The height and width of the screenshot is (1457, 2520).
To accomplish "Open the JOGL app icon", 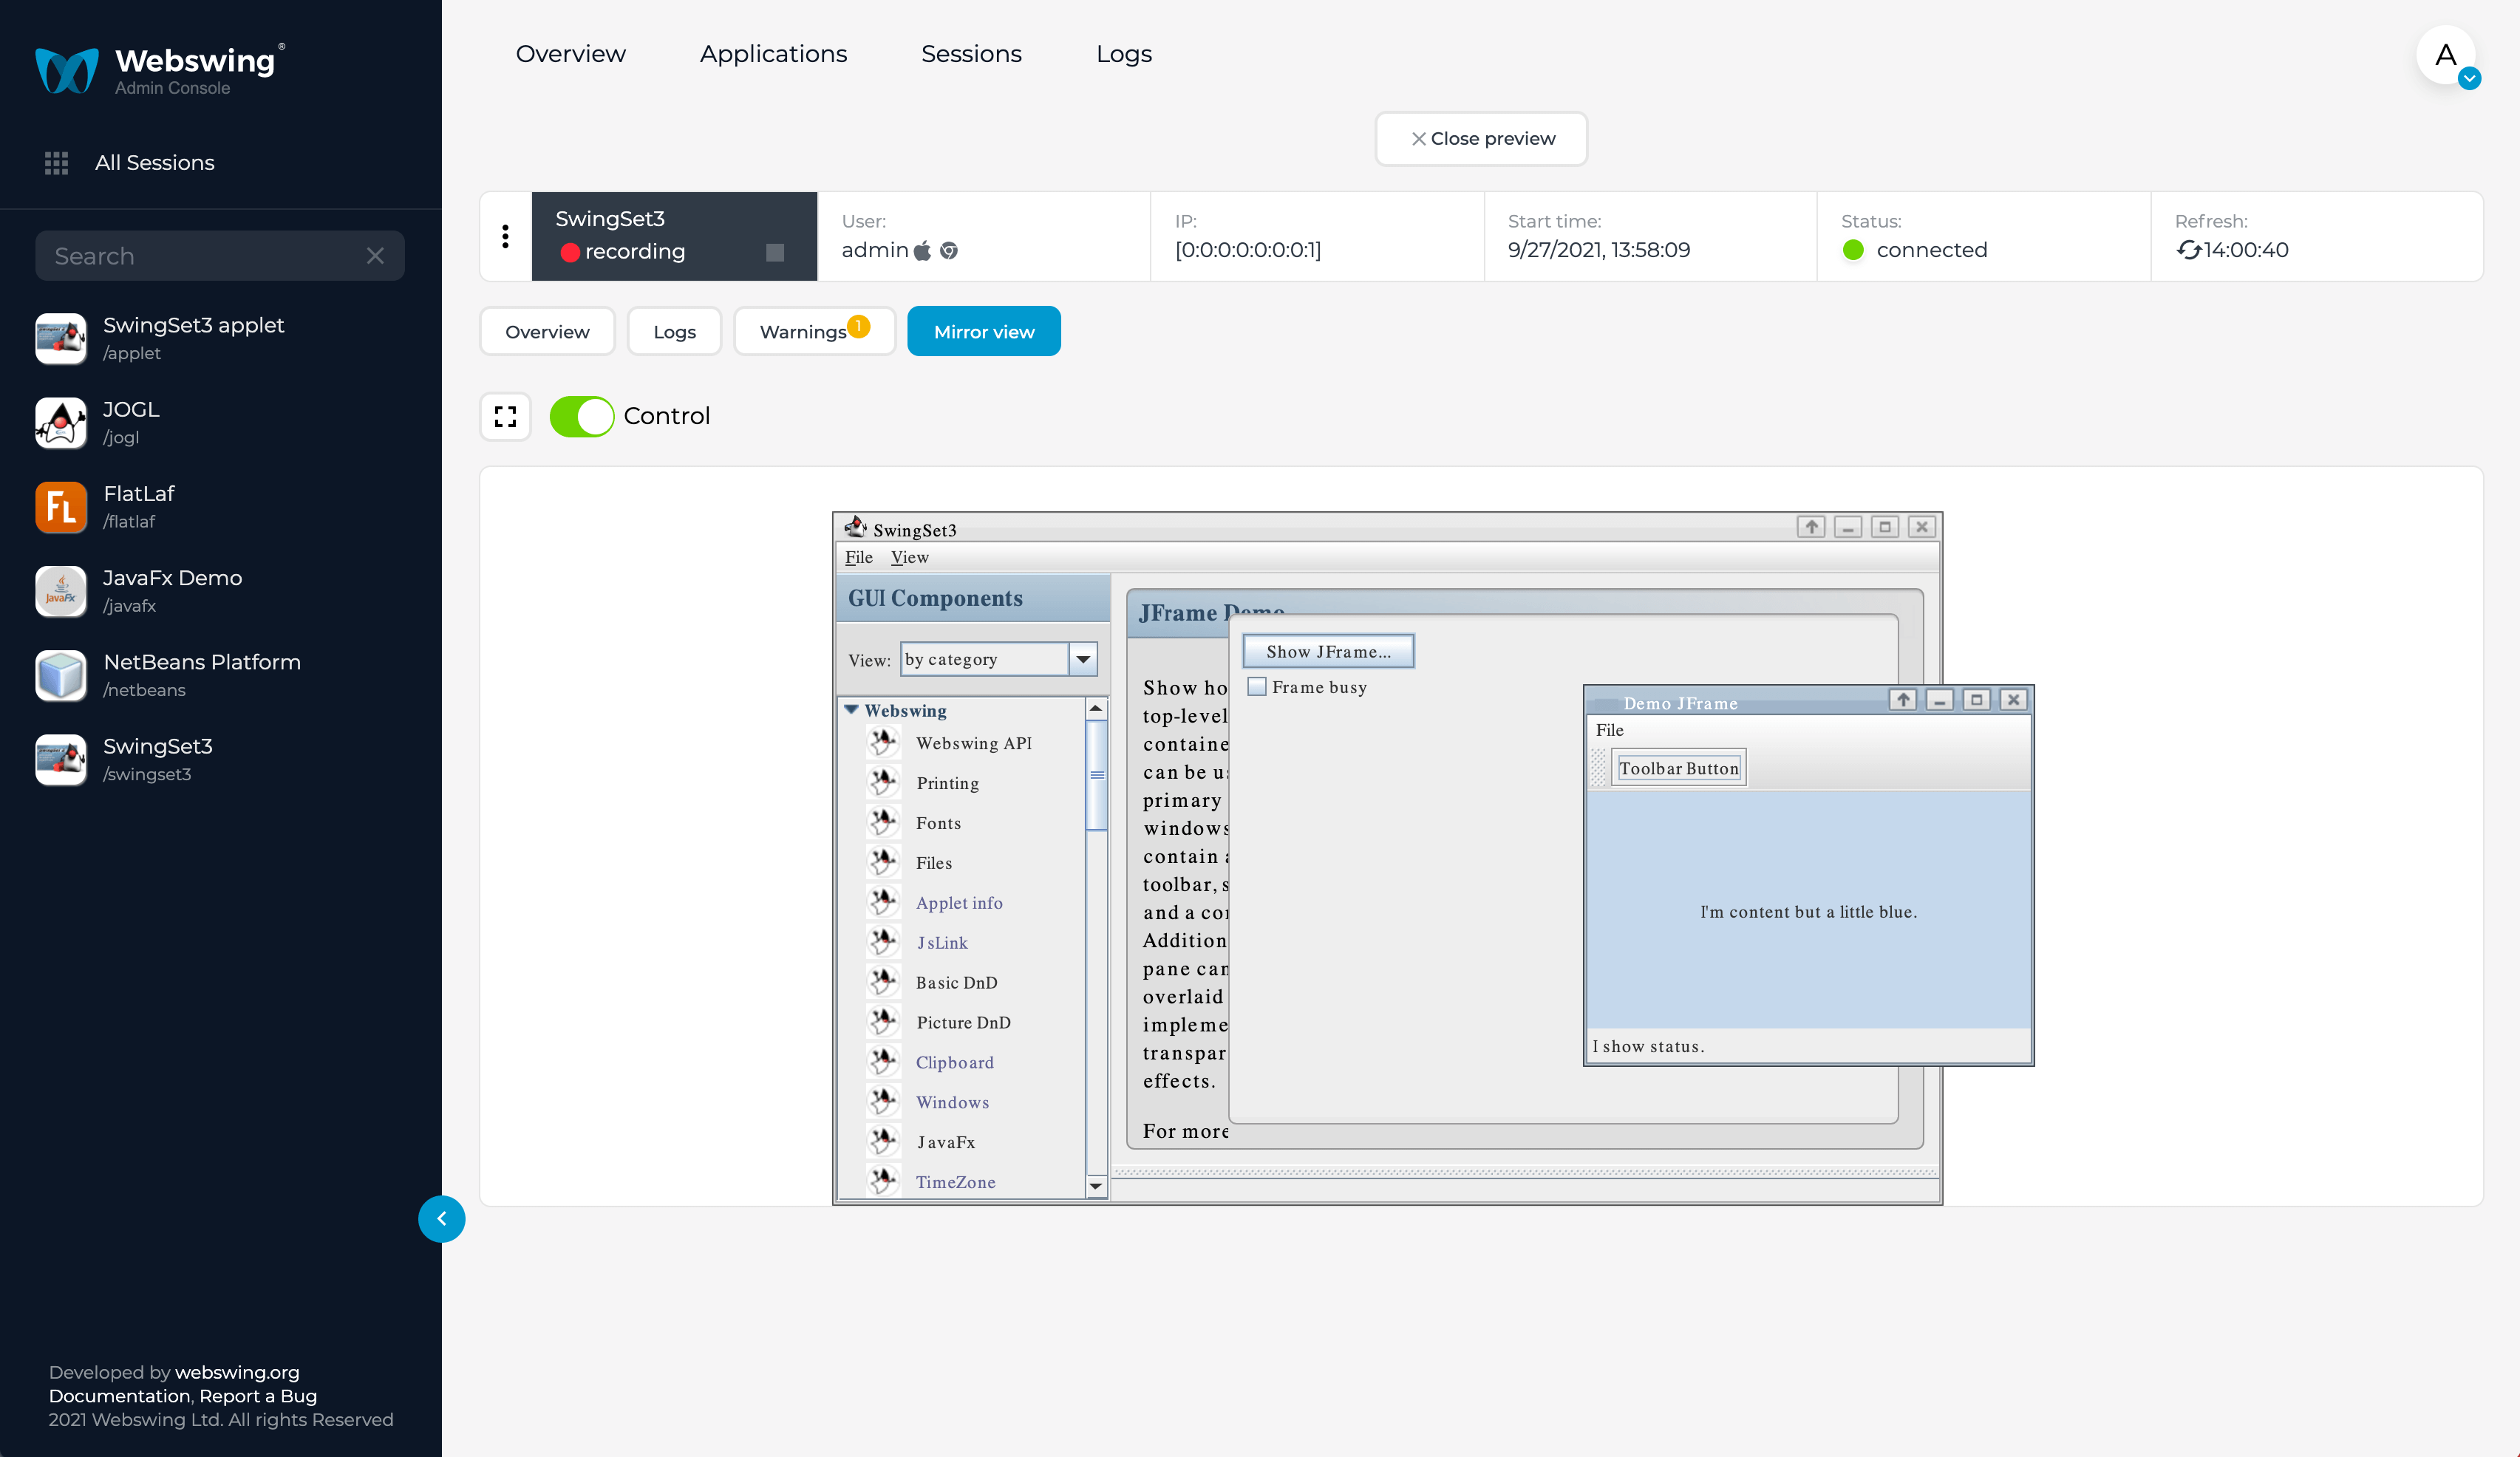I will 61,422.
